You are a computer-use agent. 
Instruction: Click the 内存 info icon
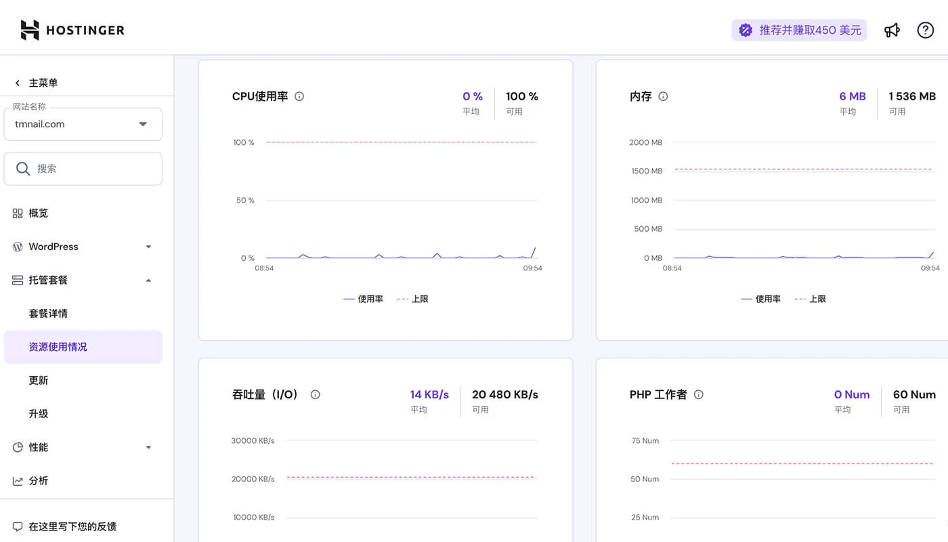tap(663, 96)
